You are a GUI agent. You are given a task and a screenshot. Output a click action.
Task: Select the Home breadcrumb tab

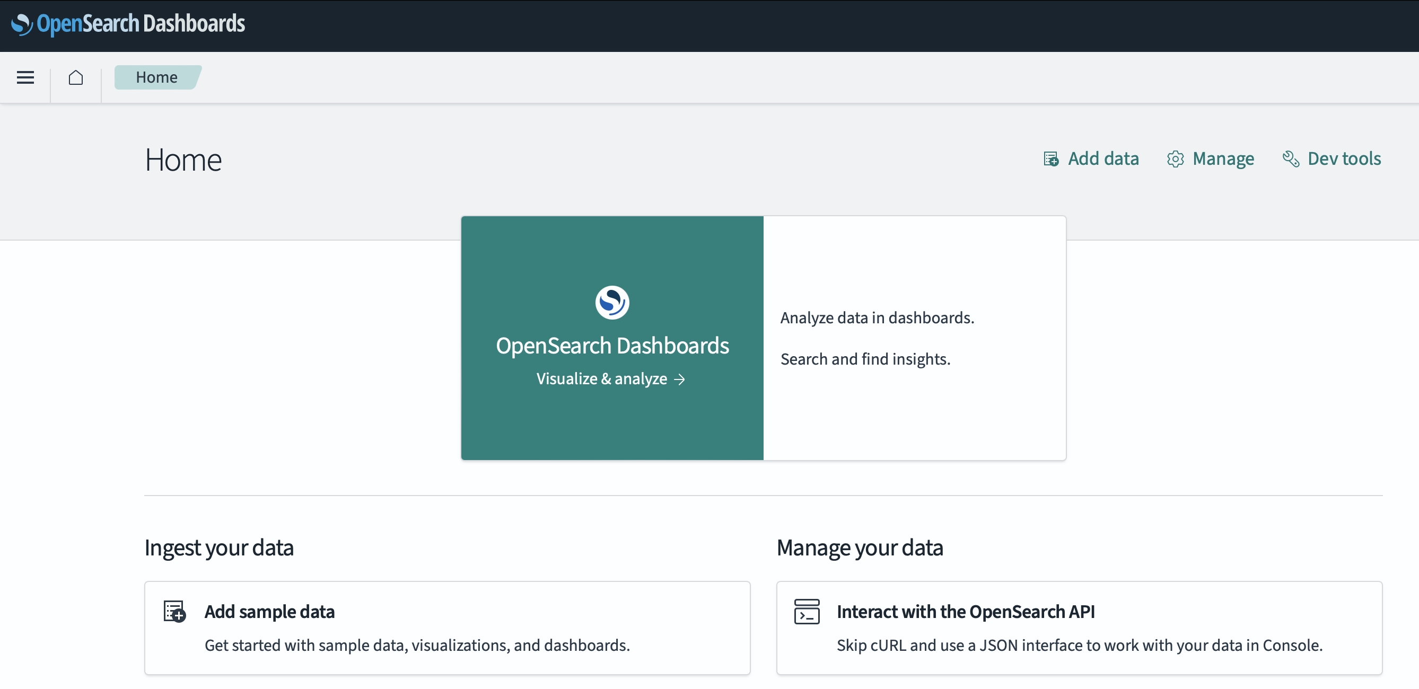tap(157, 77)
